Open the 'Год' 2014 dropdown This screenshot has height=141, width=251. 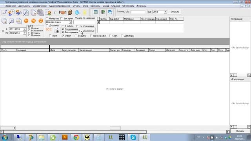(166, 12)
